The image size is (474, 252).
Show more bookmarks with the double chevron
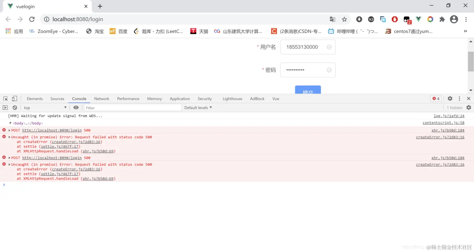[465, 31]
